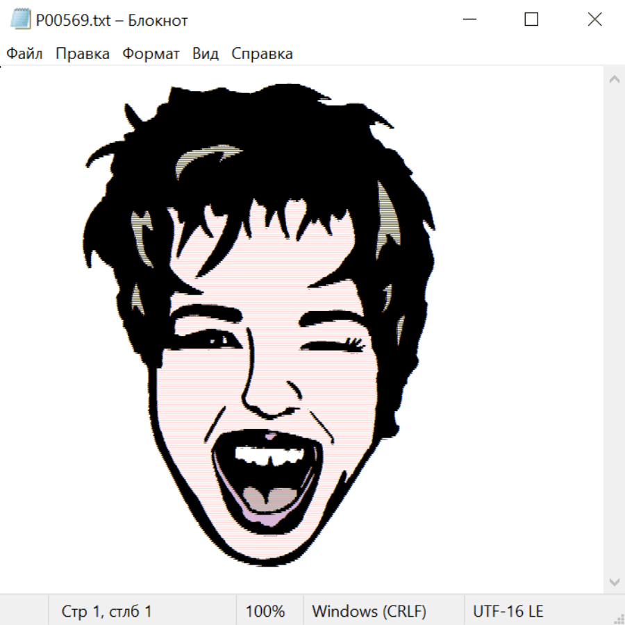Screen dimensions: 625x625
Task: Maximize the Блокнот window
Action: (x=531, y=20)
